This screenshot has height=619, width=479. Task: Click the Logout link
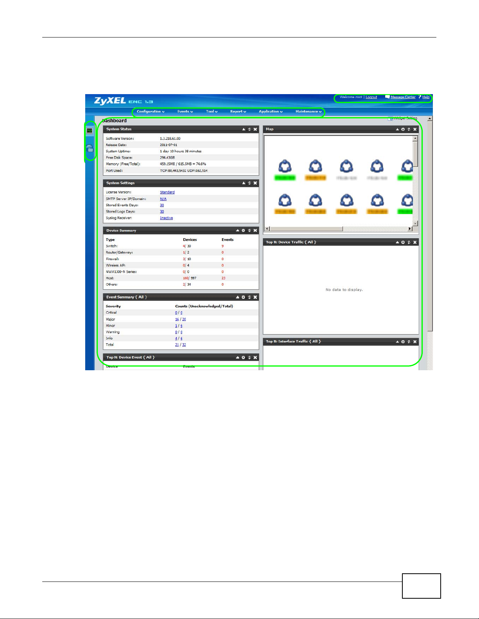tap(371, 97)
